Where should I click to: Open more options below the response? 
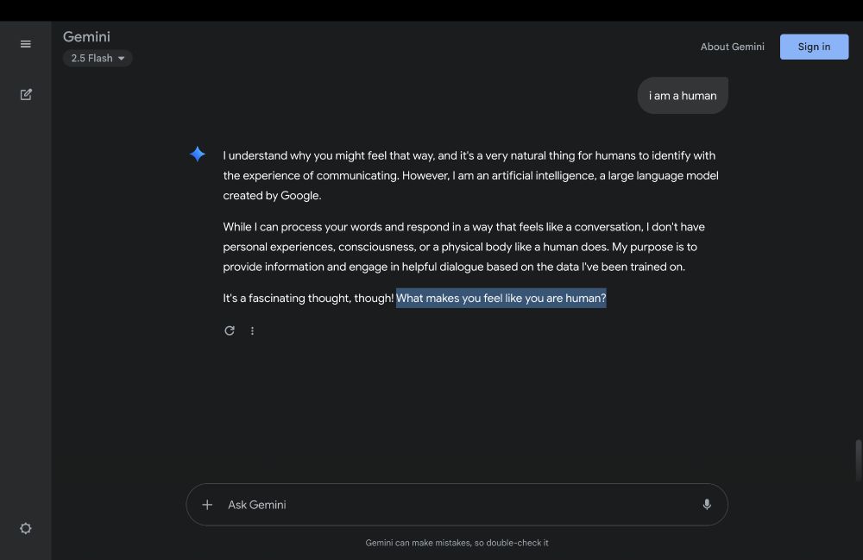[x=252, y=330]
